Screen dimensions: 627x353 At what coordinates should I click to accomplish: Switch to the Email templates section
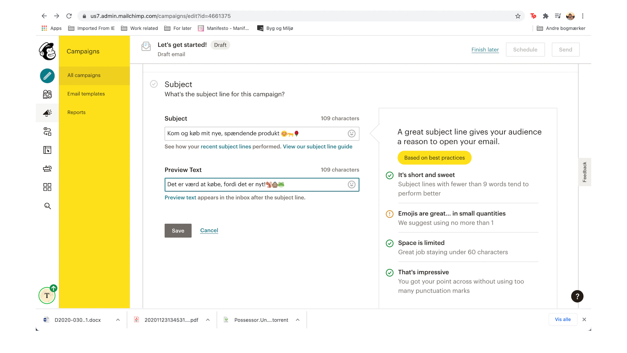[x=86, y=94]
